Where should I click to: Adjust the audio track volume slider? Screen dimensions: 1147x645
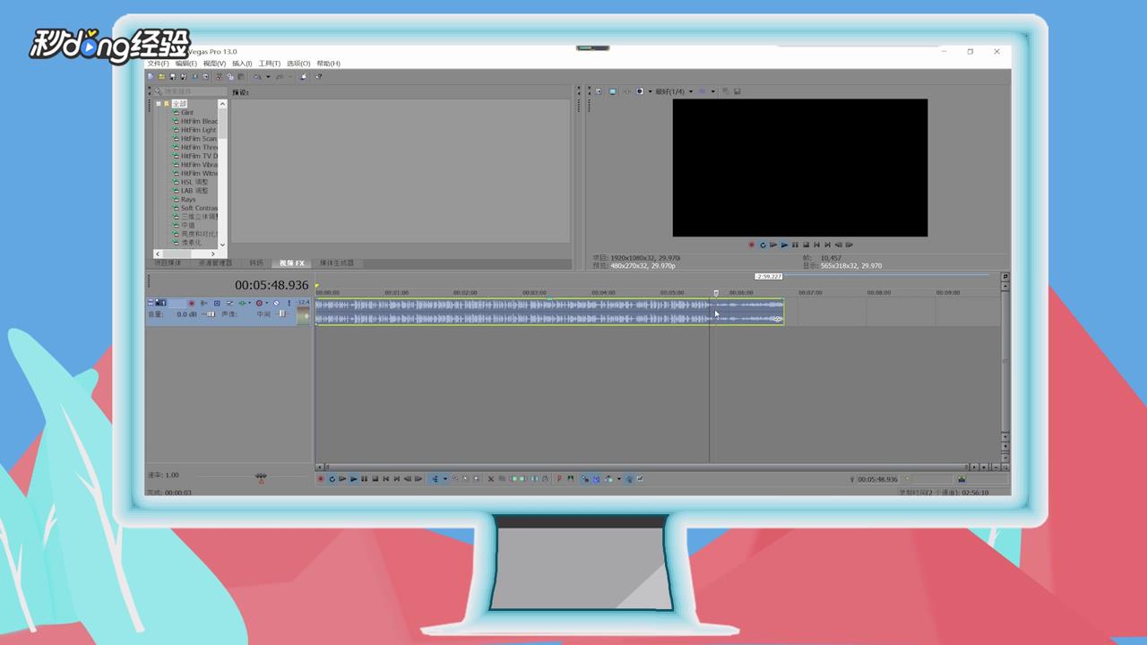(209, 314)
